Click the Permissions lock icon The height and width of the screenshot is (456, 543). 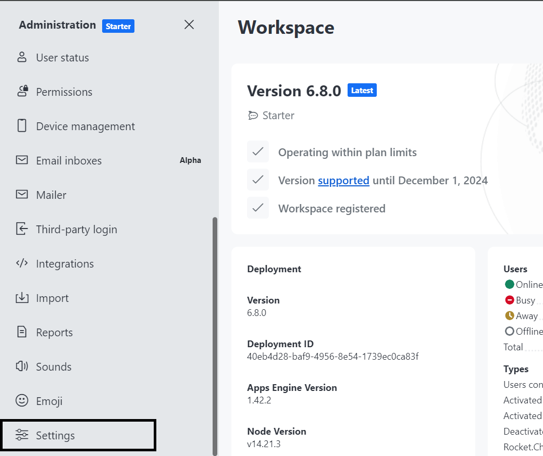point(22,91)
